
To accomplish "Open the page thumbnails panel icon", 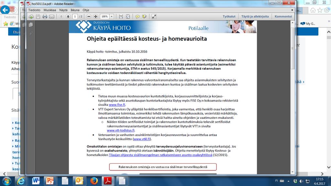I will point(31,25).
